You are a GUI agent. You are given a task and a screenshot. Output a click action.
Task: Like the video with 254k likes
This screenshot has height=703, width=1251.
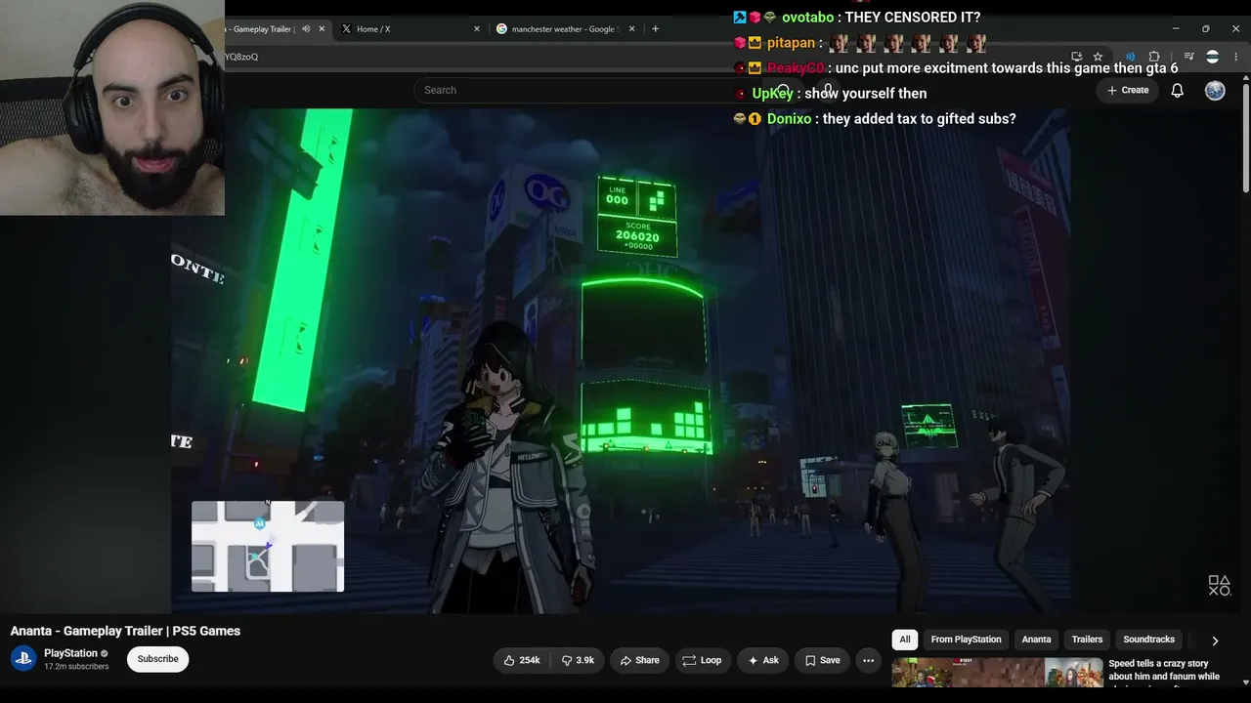point(522,660)
